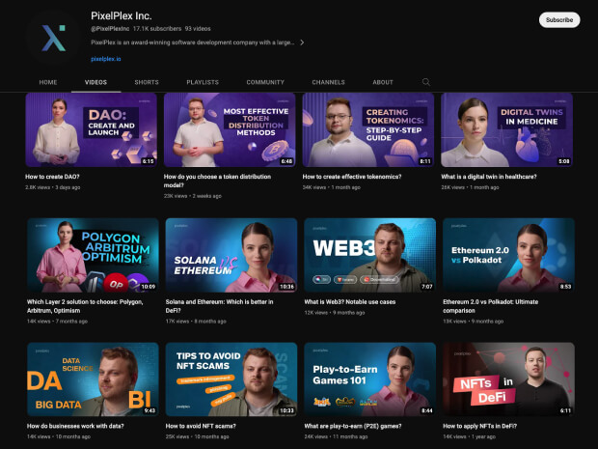598x449 pixels.
Task: Open the pixelplex.io website link
Action: point(106,59)
